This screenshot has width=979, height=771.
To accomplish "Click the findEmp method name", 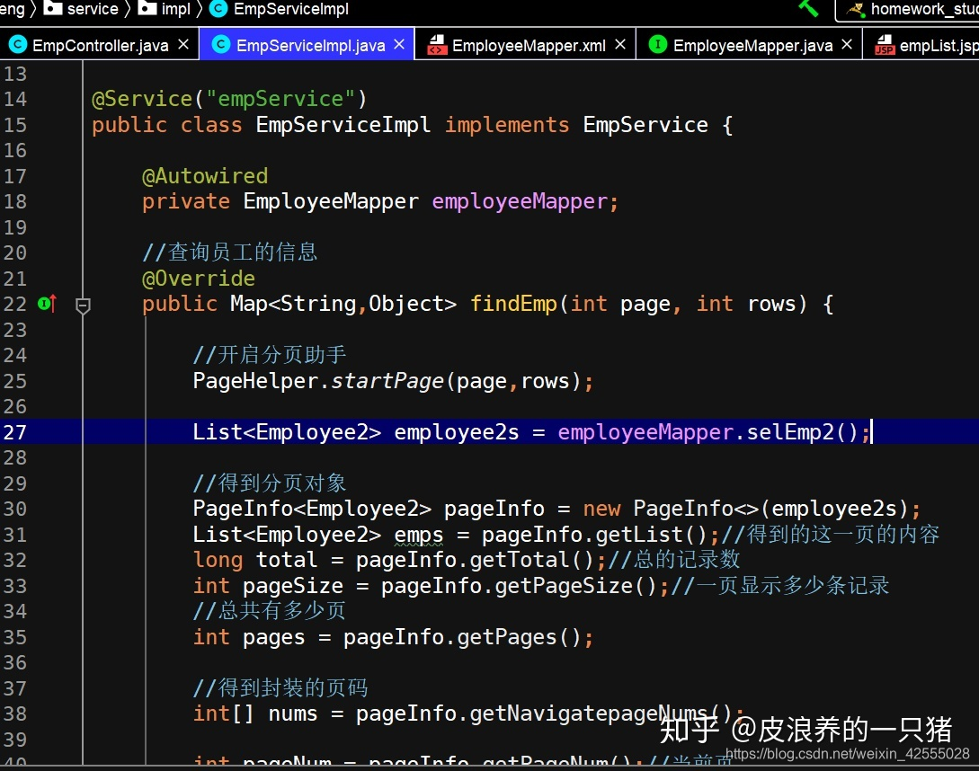I will click(x=513, y=304).
